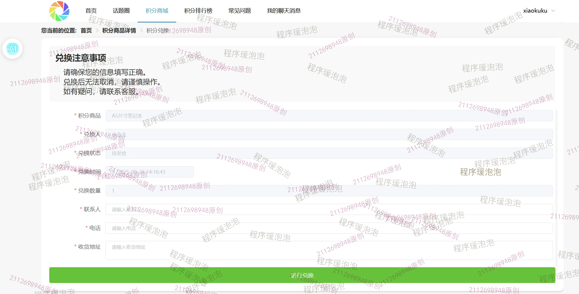Open the xiaokuku account menu
Screen dimensions: 579x294
(x=535, y=11)
